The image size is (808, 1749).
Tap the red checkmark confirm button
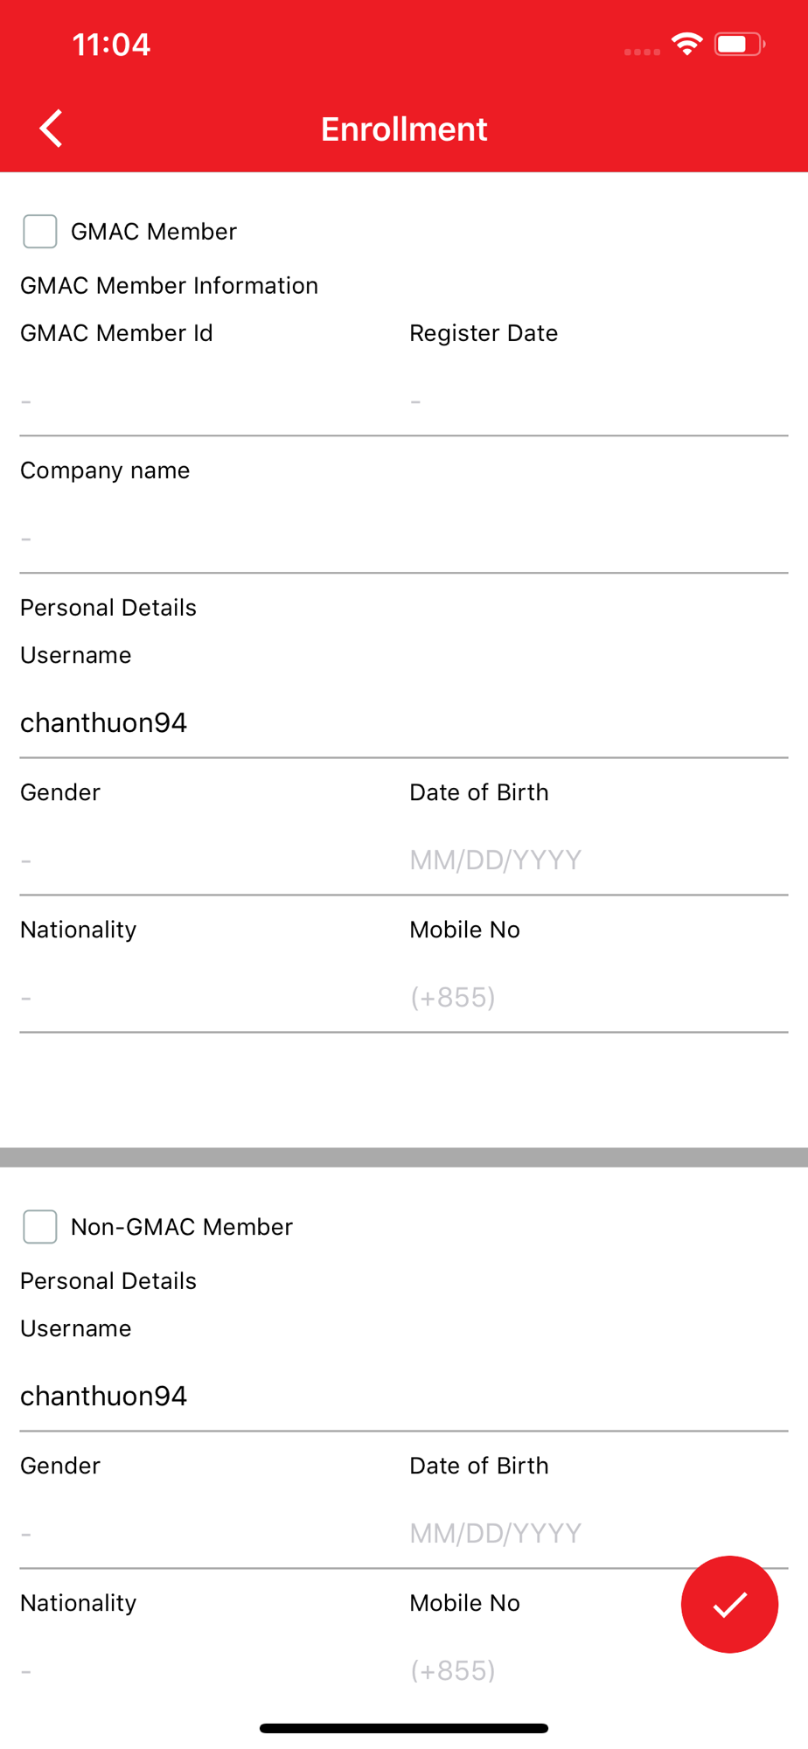tap(729, 1604)
